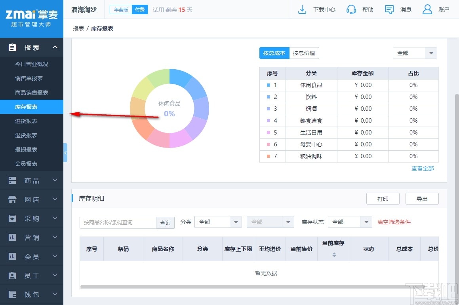Click the account user icon
The width and height of the screenshot is (459, 305).
427,9
